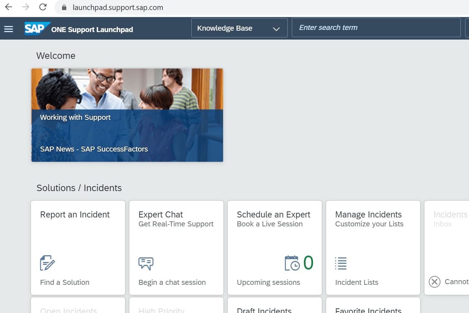The height and width of the screenshot is (313, 469).
Task: Click the Find a Solution label
Action: (65, 282)
